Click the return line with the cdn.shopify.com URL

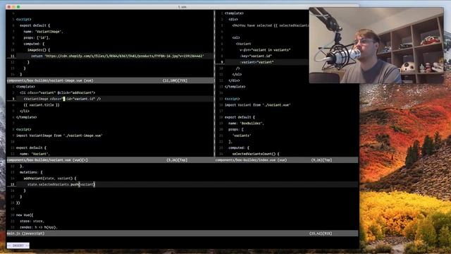(118, 56)
